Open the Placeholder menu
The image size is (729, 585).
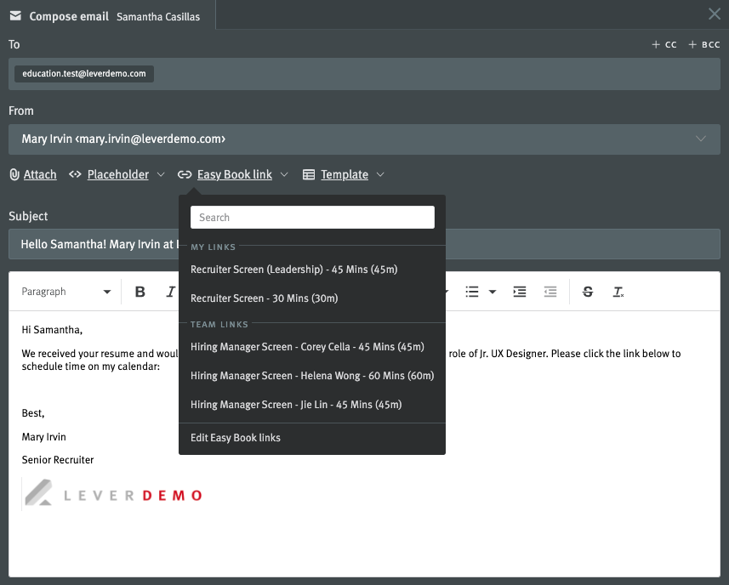click(118, 174)
